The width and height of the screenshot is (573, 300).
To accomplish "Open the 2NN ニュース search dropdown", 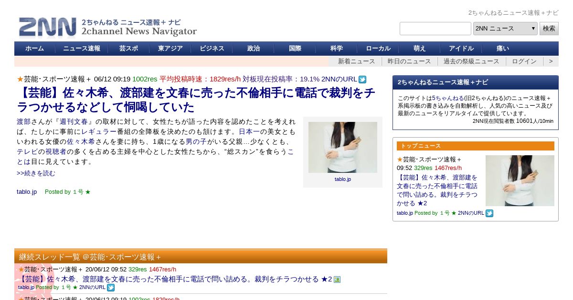I will (505, 29).
